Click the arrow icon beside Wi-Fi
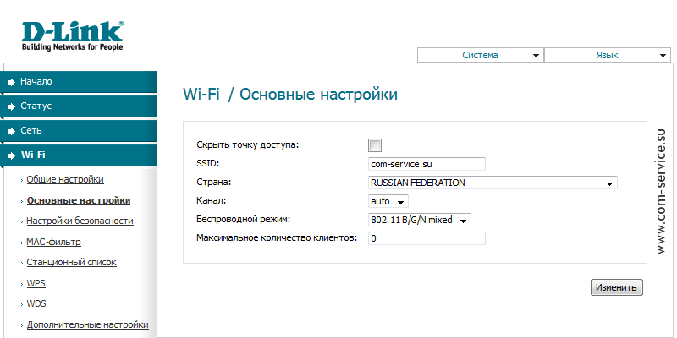Screen dimensions: 677x338 click(x=12, y=155)
